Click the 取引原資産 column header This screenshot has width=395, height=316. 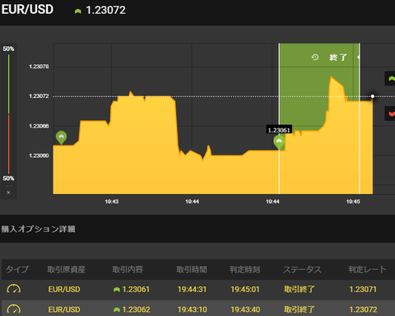click(x=66, y=269)
